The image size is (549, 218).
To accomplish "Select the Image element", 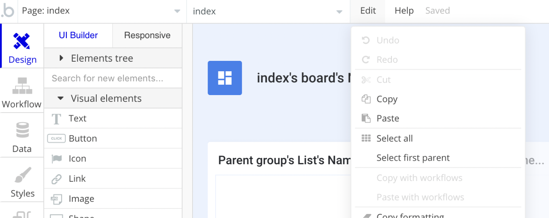I will pos(113,199).
